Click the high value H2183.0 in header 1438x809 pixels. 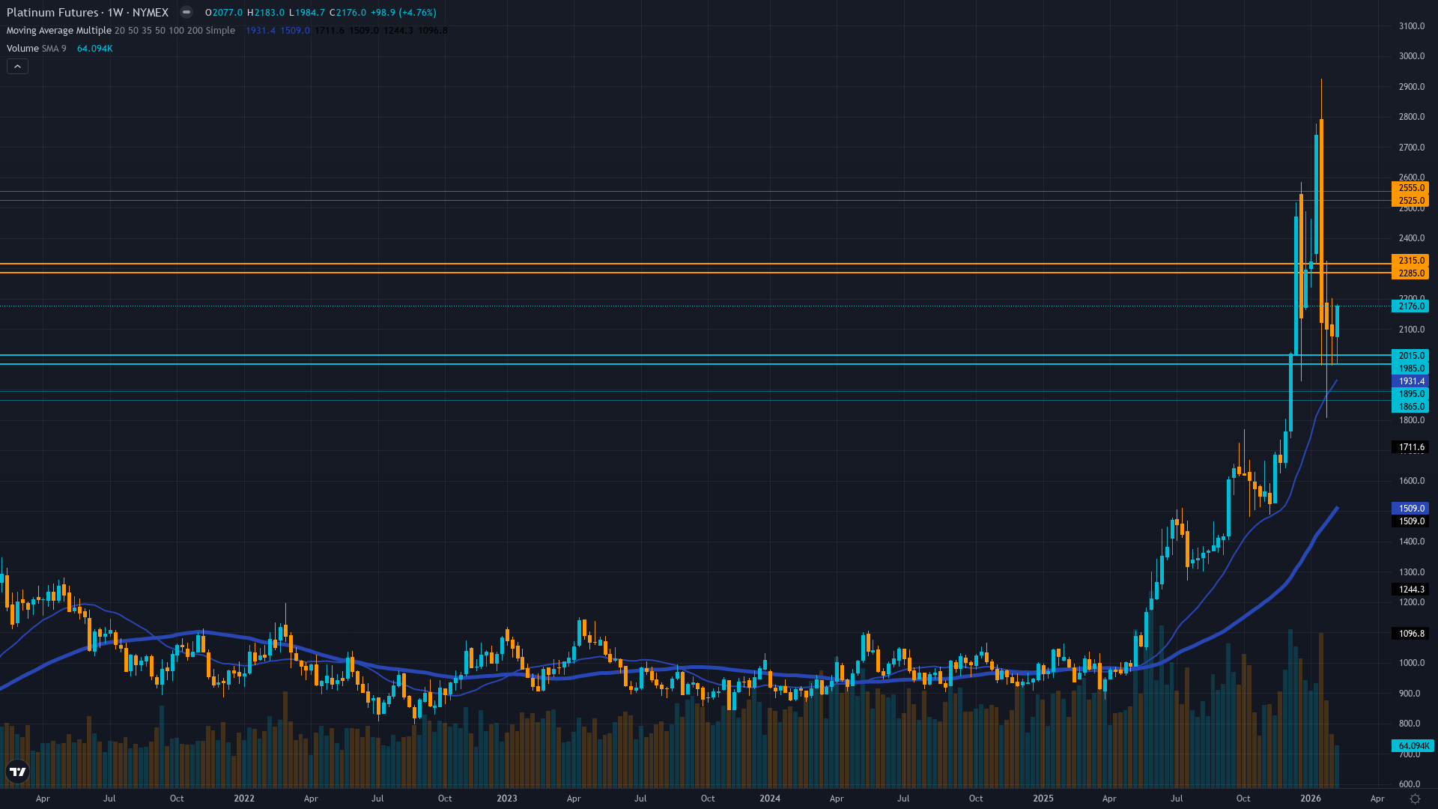tap(266, 13)
